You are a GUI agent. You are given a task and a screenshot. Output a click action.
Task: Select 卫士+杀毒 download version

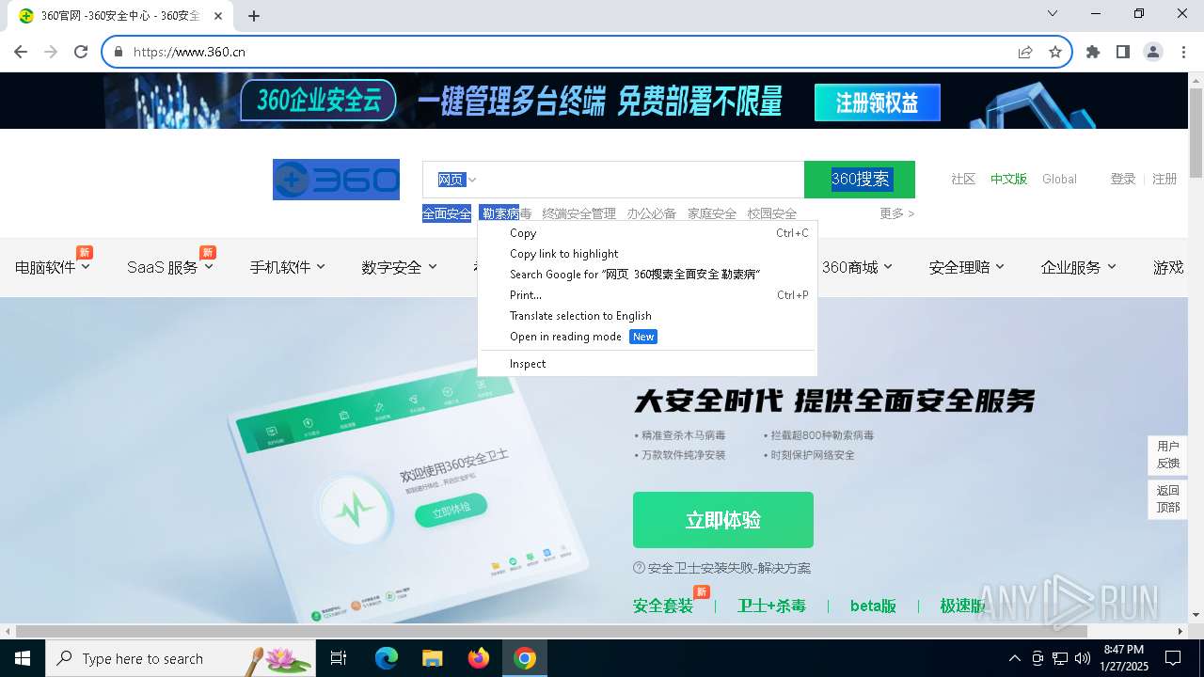coord(771,606)
